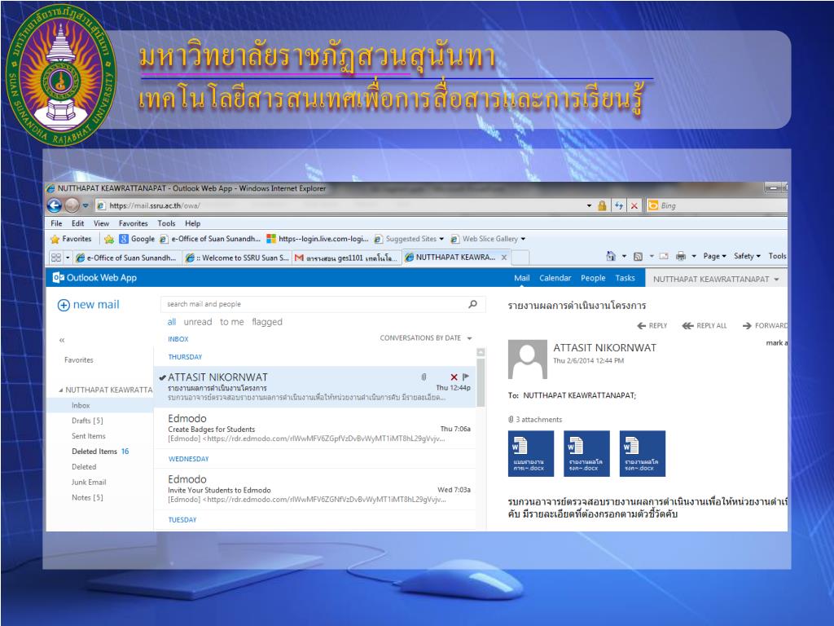The image size is (834, 626).
Task: Filter messages by unread
Action: tap(198, 322)
